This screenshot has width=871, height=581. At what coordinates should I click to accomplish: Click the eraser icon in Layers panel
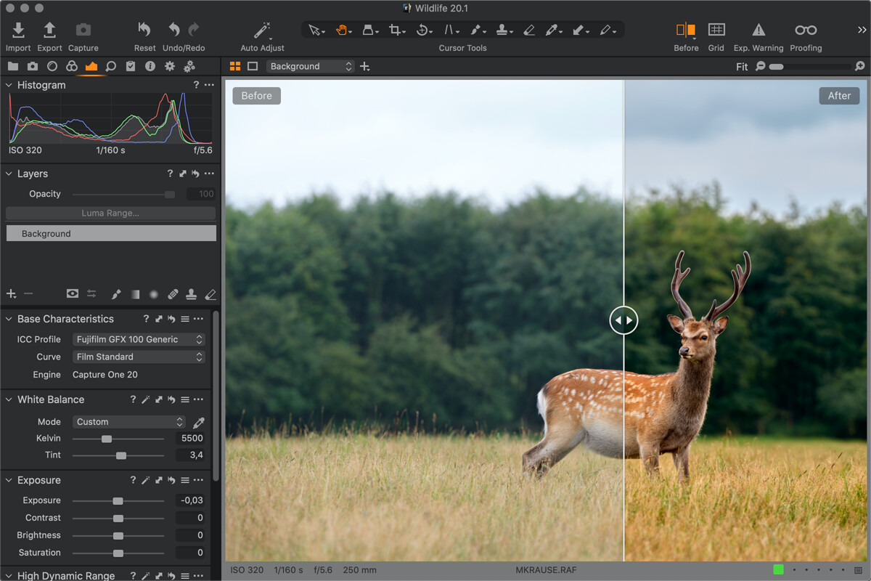tap(210, 294)
